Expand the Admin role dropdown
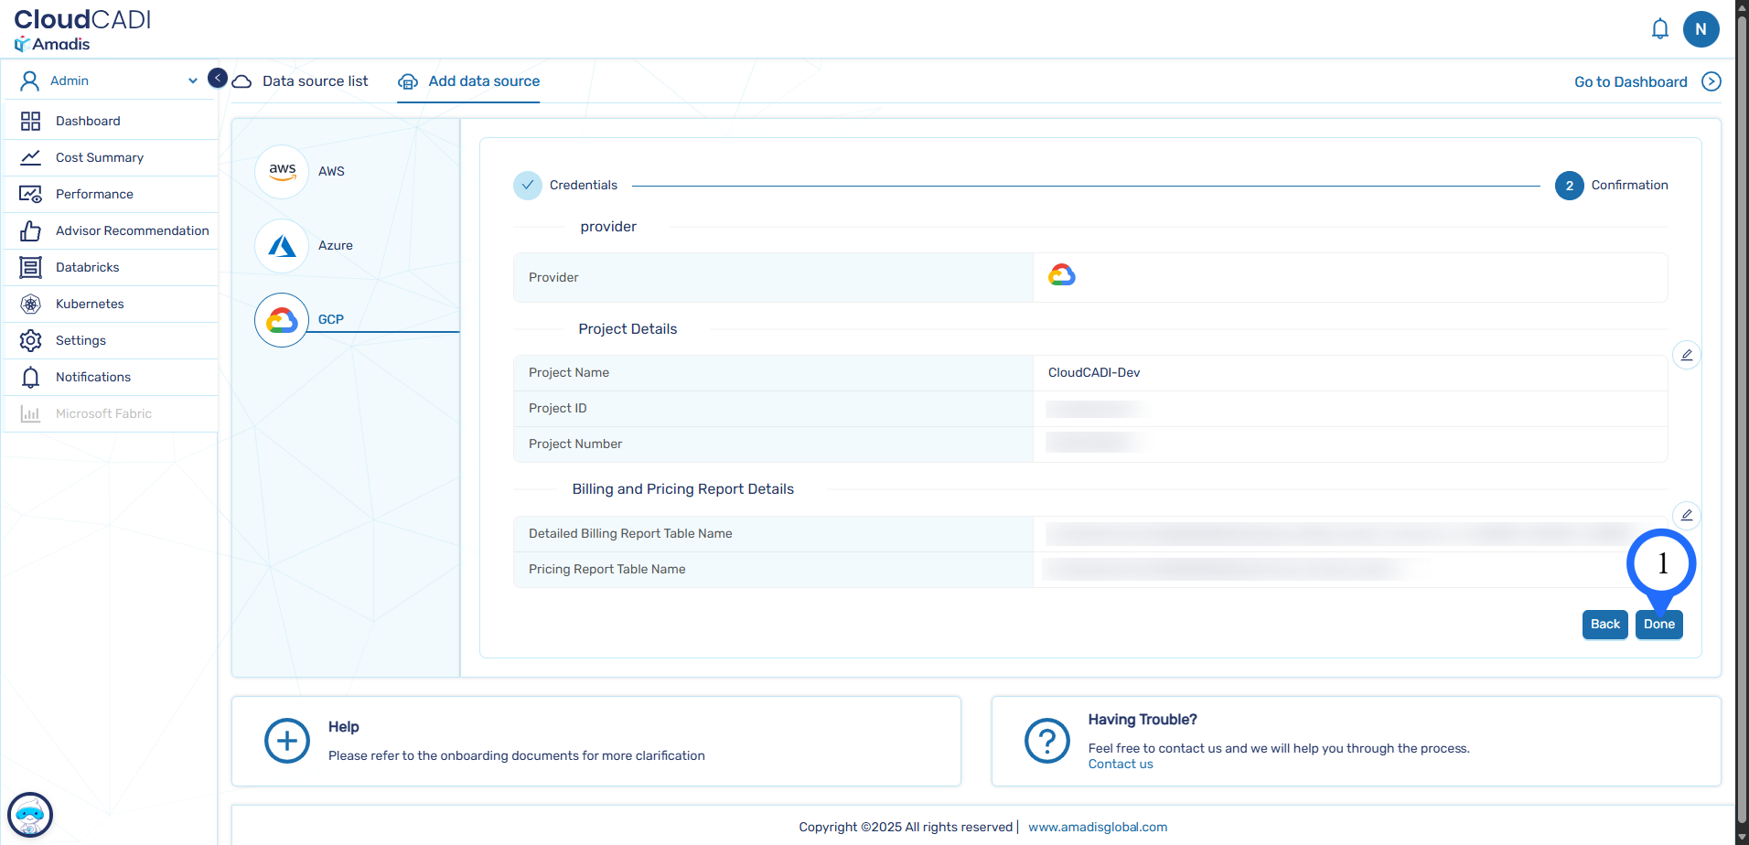The image size is (1749, 845). 192,80
